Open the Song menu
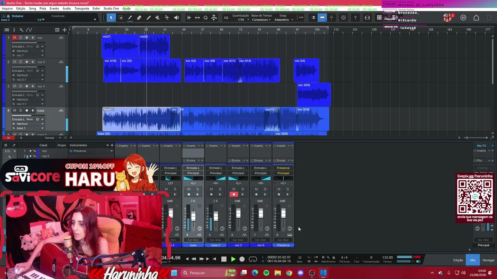Viewport: 497px width, 279px height. pyautogui.click(x=32, y=9)
